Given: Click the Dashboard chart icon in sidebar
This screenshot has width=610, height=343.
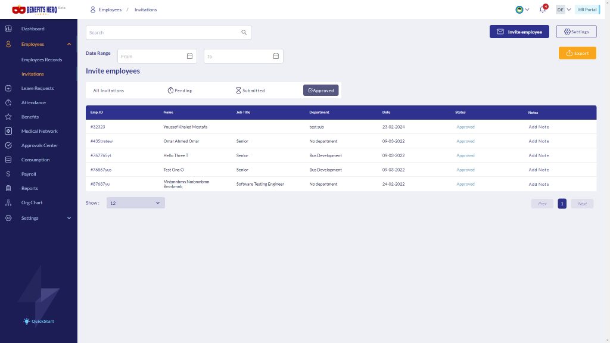Looking at the screenshot, I should [x=8, y=29].
